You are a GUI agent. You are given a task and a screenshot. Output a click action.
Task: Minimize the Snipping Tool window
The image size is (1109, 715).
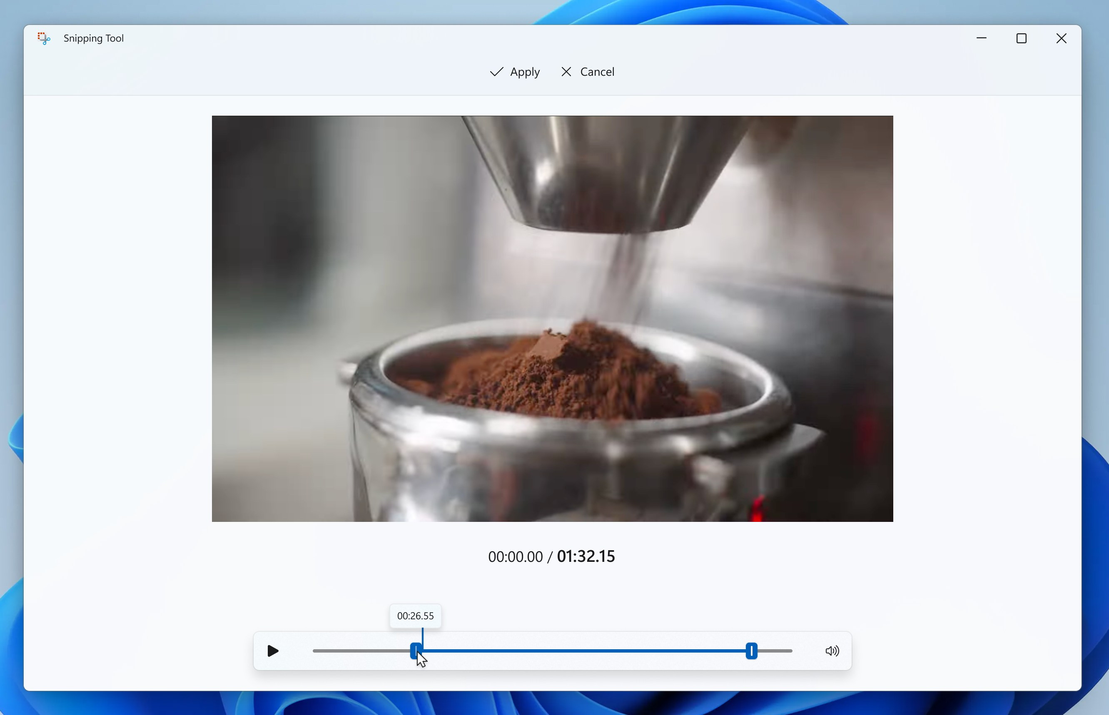[x=981, y=38]
